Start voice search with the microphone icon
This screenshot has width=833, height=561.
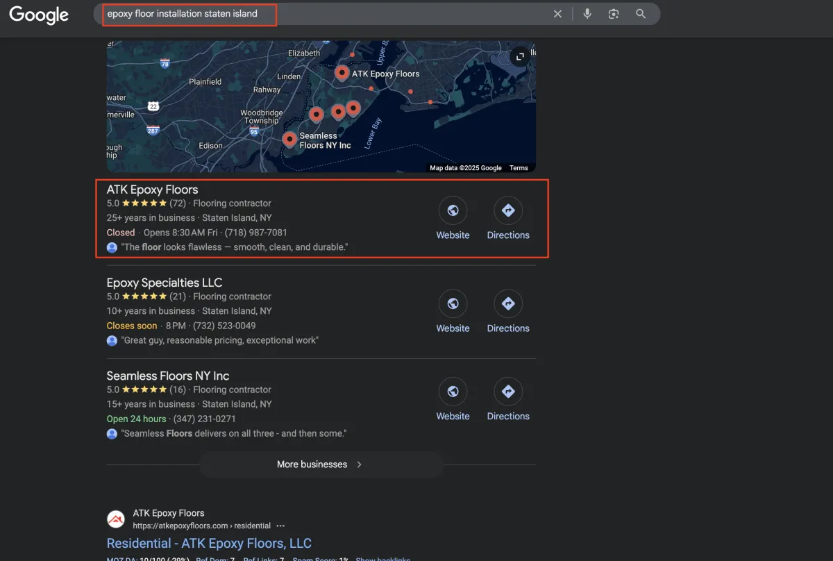pyautogui.click(x=587, y=14)
